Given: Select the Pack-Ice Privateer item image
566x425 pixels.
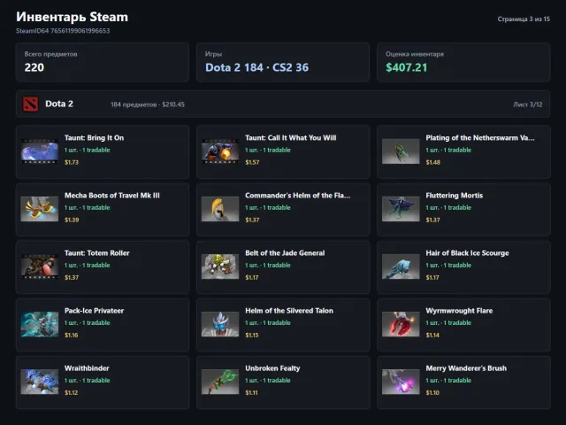Looking at the screenshot, I should [39, 324].
